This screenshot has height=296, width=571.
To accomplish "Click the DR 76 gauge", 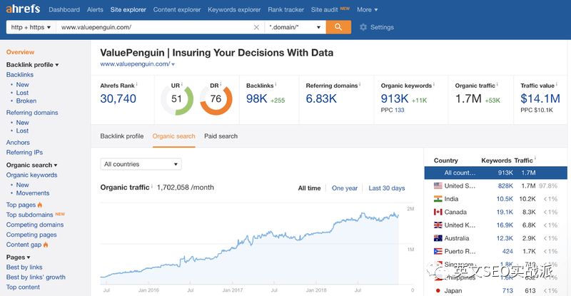I will (216, 99).
